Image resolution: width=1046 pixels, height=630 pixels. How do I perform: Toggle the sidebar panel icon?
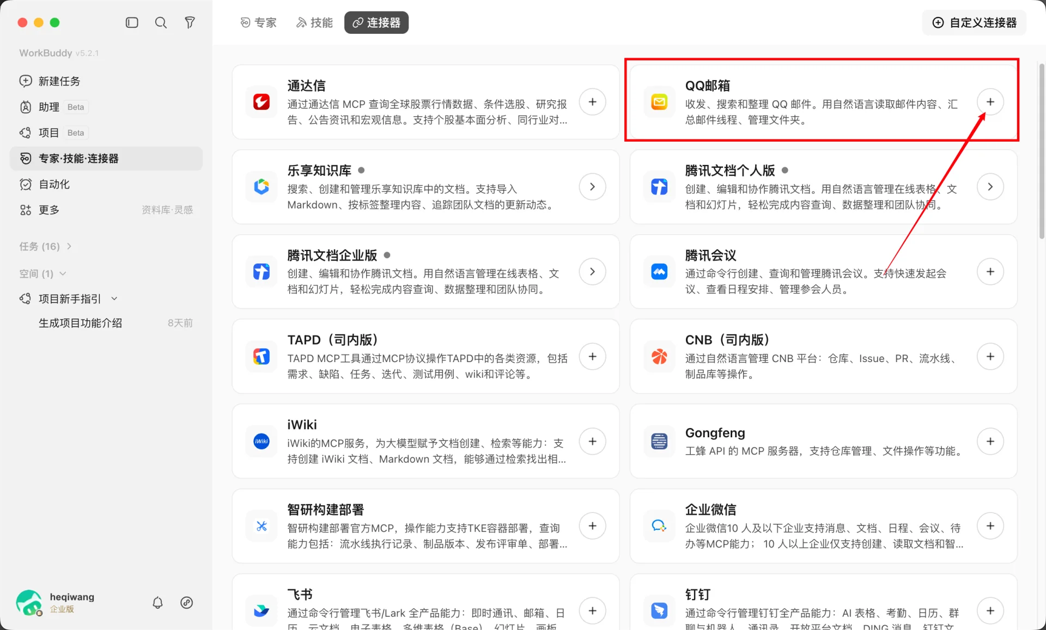click(132, 22)
